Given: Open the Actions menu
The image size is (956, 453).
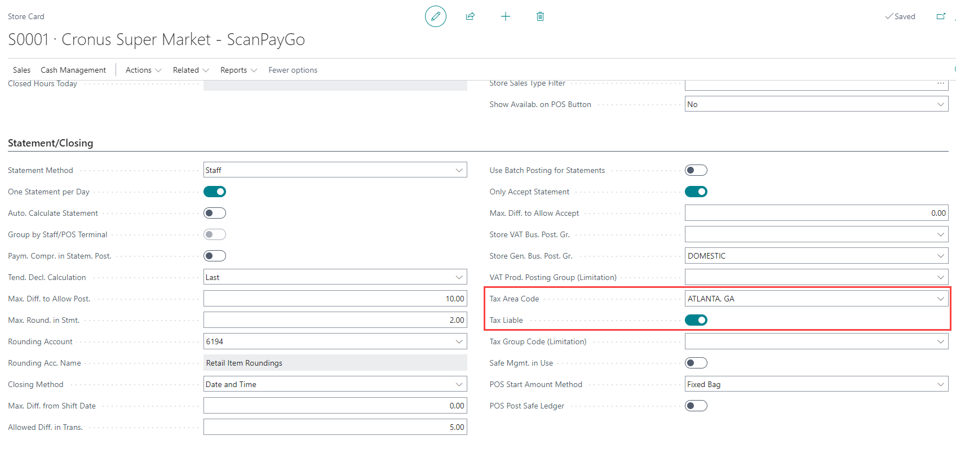Looking at the screenshot, I should point(143,70).
